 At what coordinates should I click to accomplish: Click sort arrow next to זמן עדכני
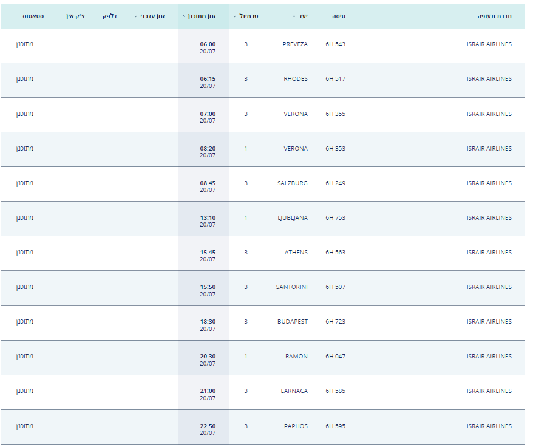(135, 16)
